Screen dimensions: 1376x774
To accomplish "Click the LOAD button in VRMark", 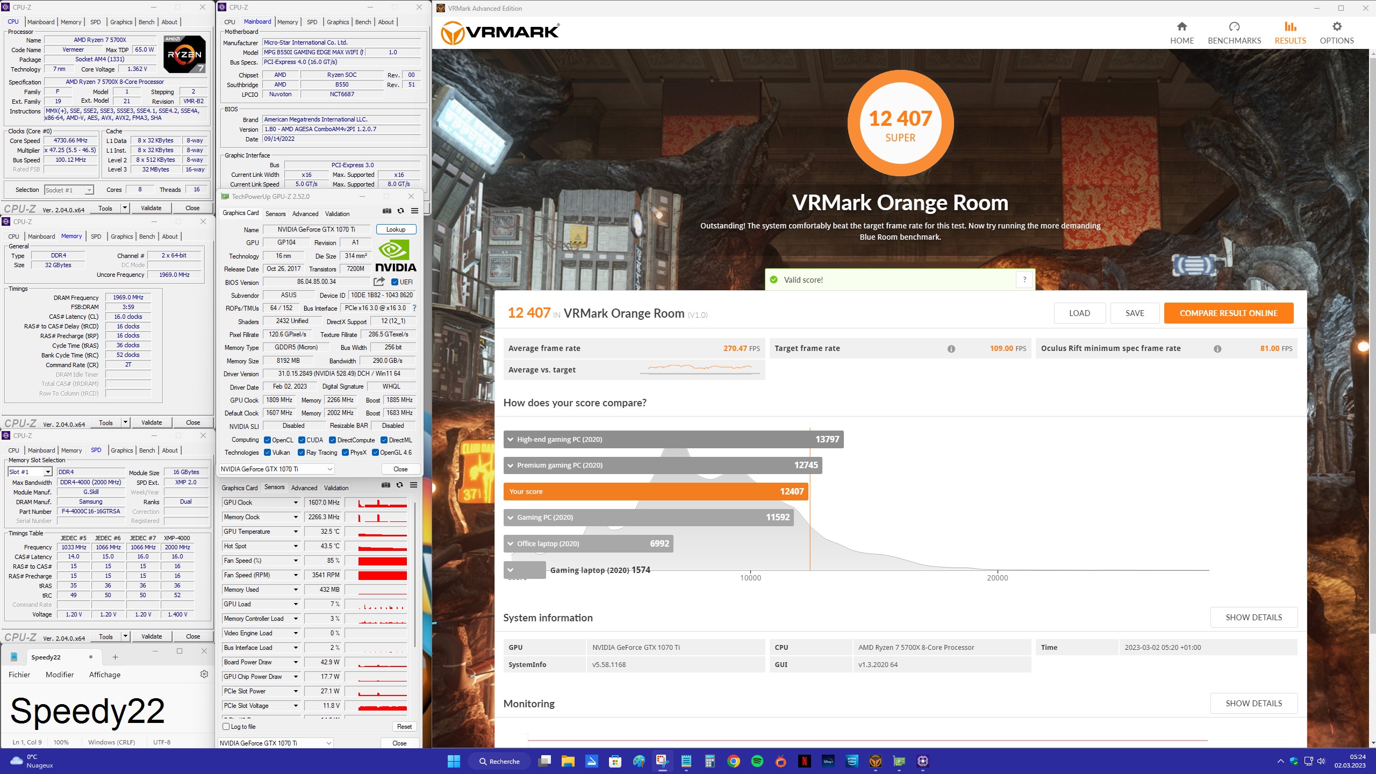I will click(x=1079, y=313).
